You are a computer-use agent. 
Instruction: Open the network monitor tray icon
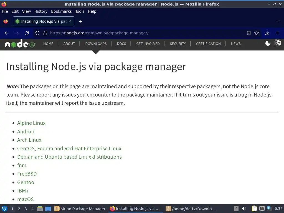[262, 209]
